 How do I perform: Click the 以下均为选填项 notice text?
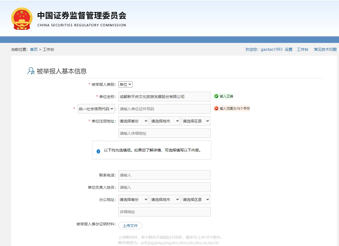153,150
